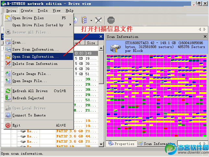This screenshot has width=209, height=157.
Task: Click top right panel right arrow
Action: coord(204,29)
